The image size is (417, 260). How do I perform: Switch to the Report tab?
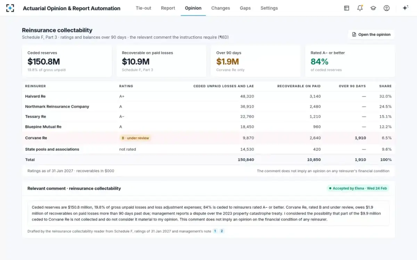coord(168,8)
